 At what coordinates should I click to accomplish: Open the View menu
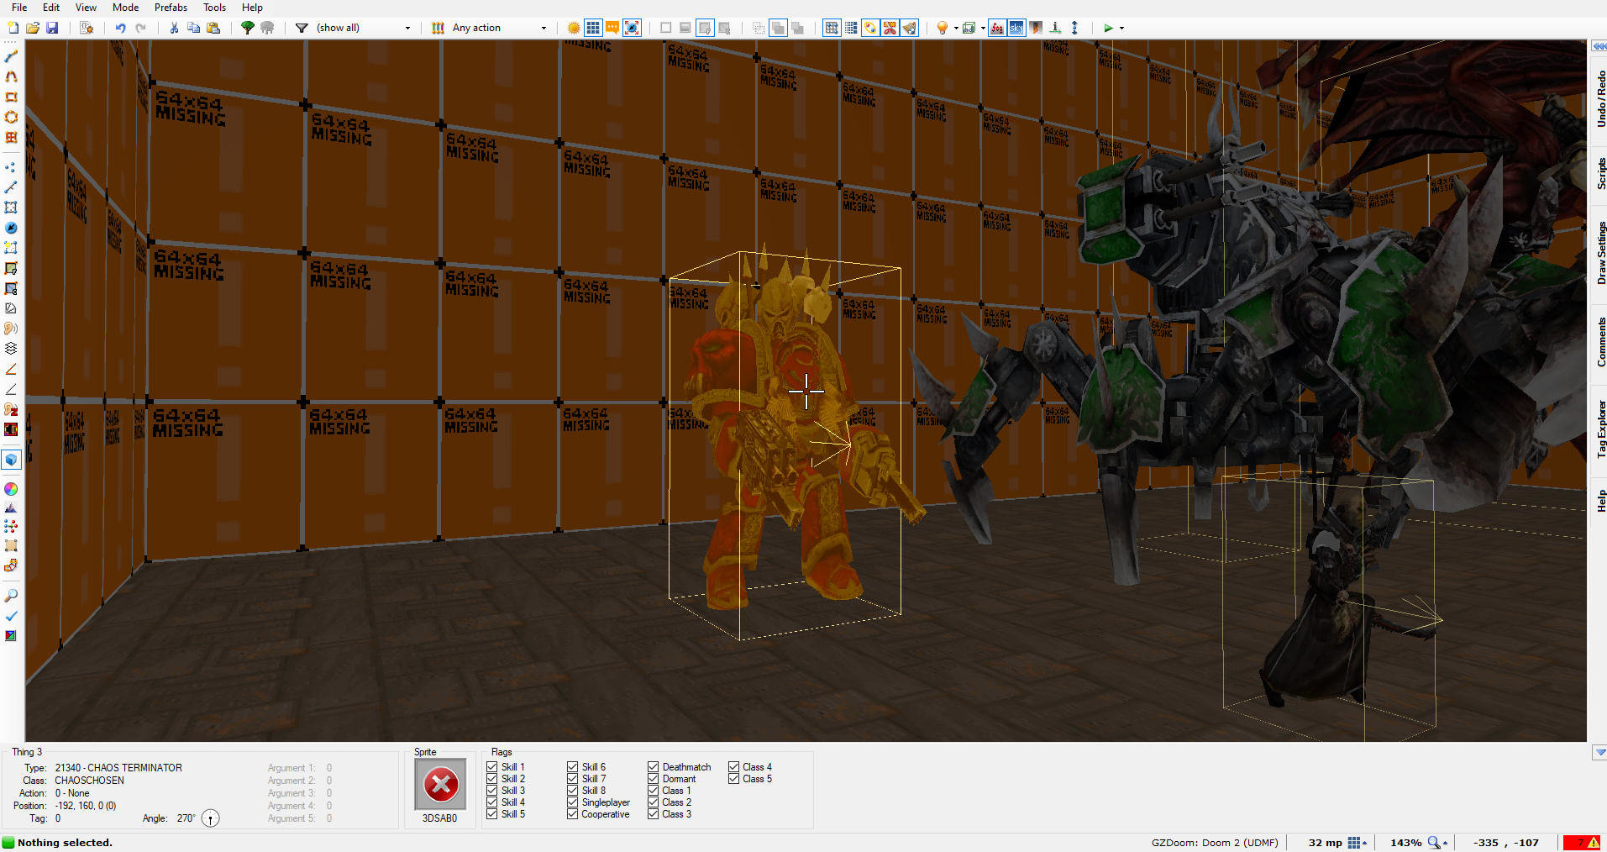tap(86, 8)
